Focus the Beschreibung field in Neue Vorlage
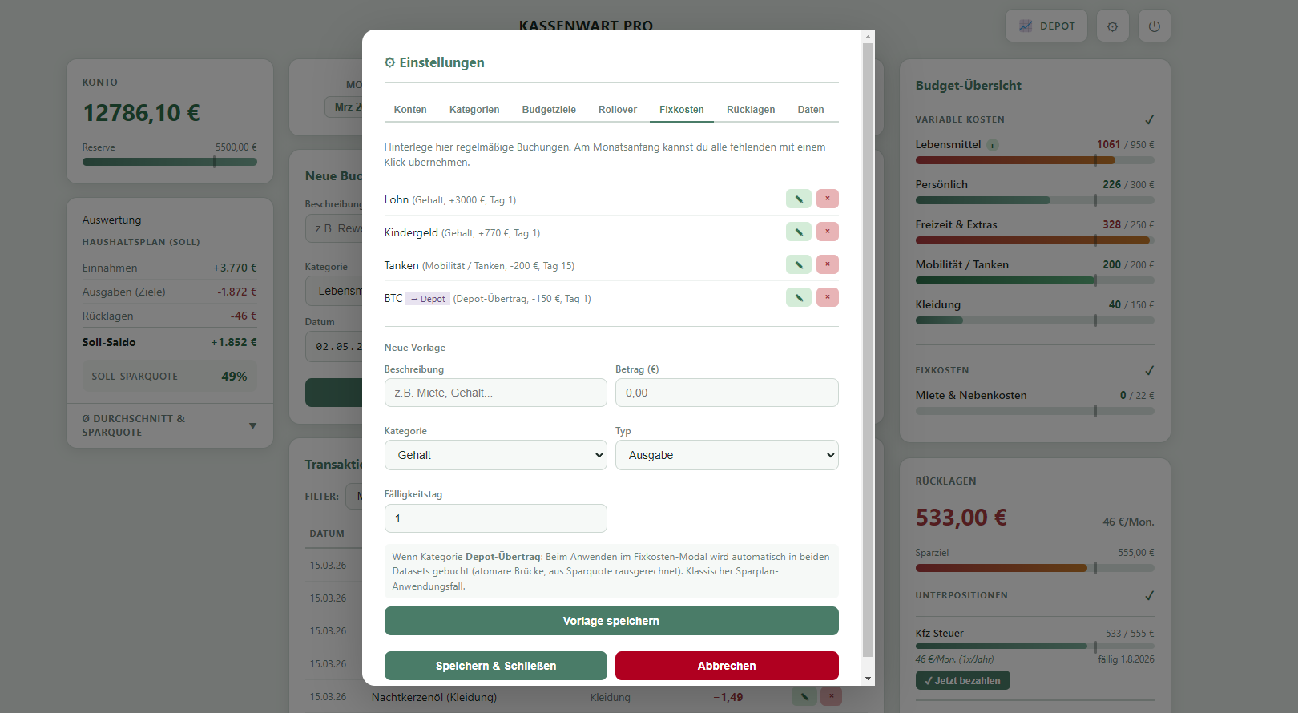The height and width of the screenshot is (713, 1298). (x=495, y=393)
